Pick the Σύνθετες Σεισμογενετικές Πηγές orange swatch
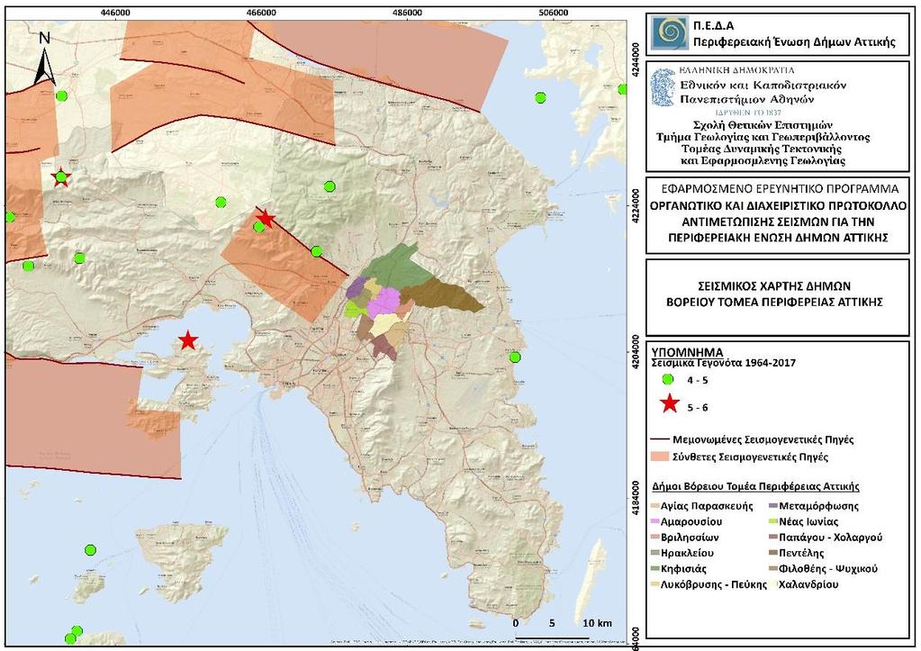Viewport: 921px width, 651px height. pos(660,457)
